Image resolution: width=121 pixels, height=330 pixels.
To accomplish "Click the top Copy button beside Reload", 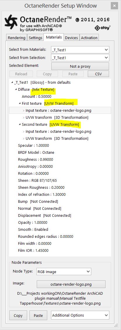I will pos(47,74).
